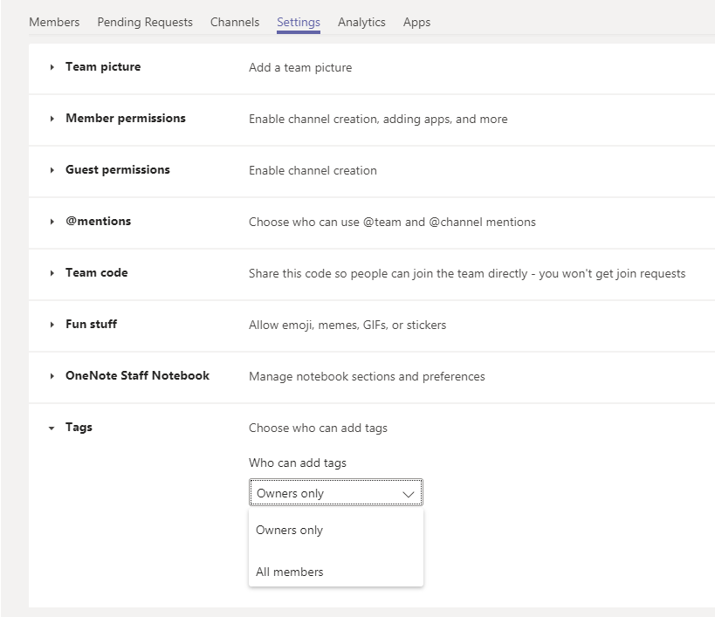The image size is (715, 617).
Task: Select 'Owners only' from the dropdown list
Action: point(290,531)
